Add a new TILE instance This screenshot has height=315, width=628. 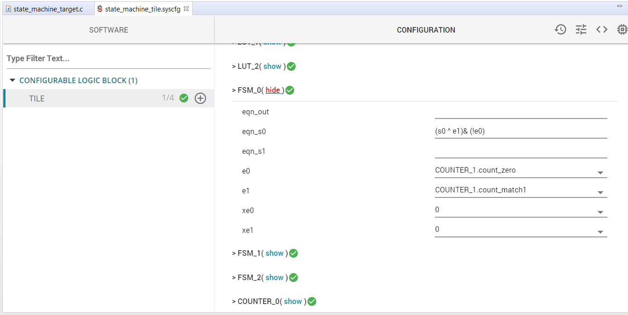[x=200, y=98]
